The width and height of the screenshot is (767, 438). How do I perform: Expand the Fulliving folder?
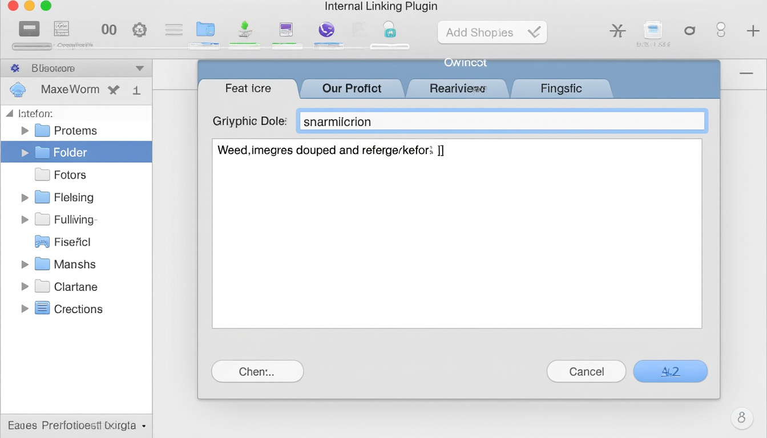(25, 220)
